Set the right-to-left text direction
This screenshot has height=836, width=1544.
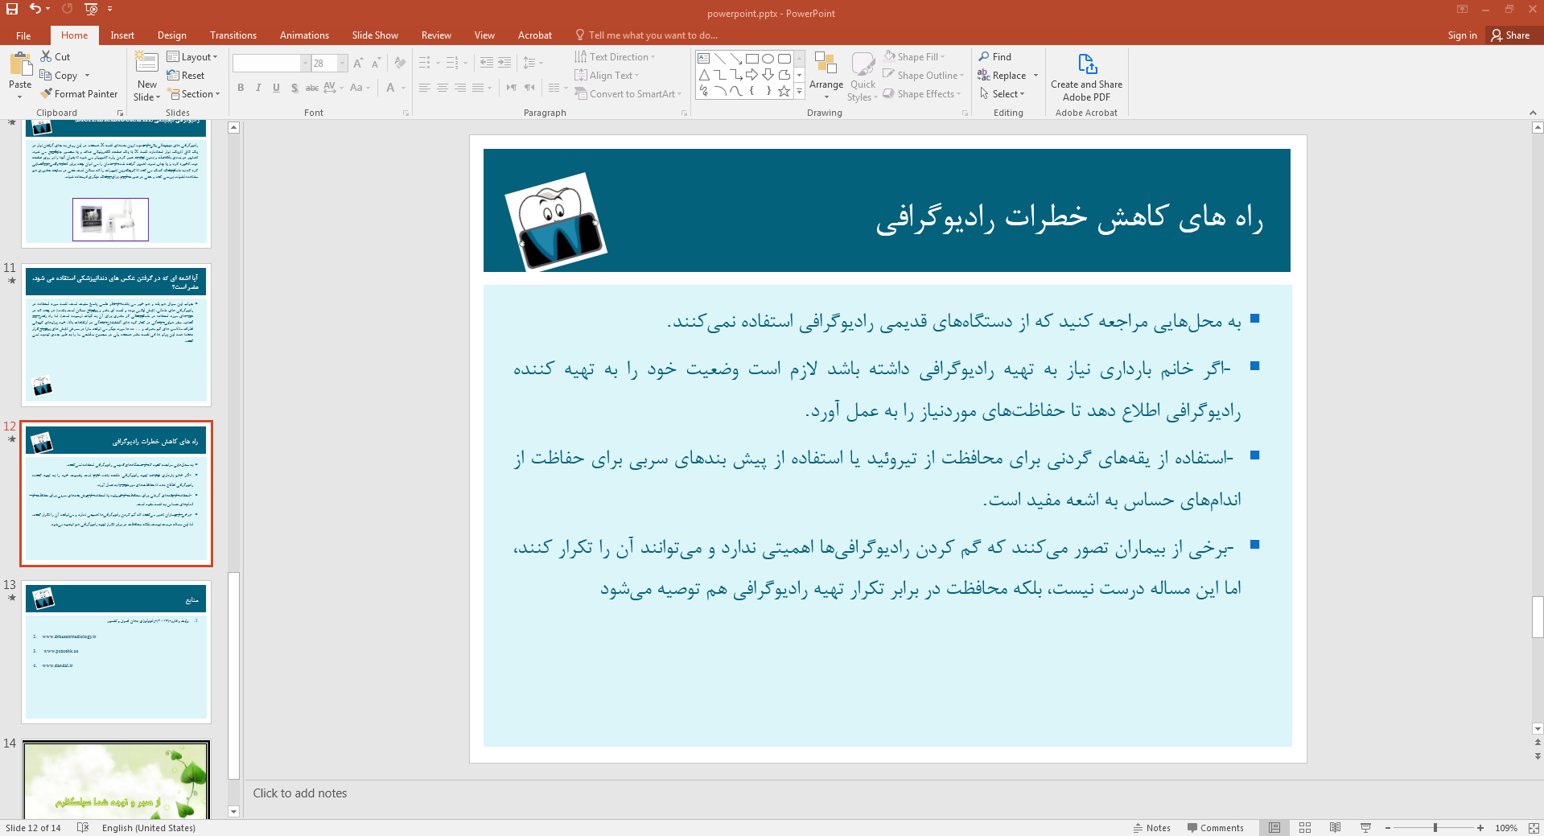(529, 88)
